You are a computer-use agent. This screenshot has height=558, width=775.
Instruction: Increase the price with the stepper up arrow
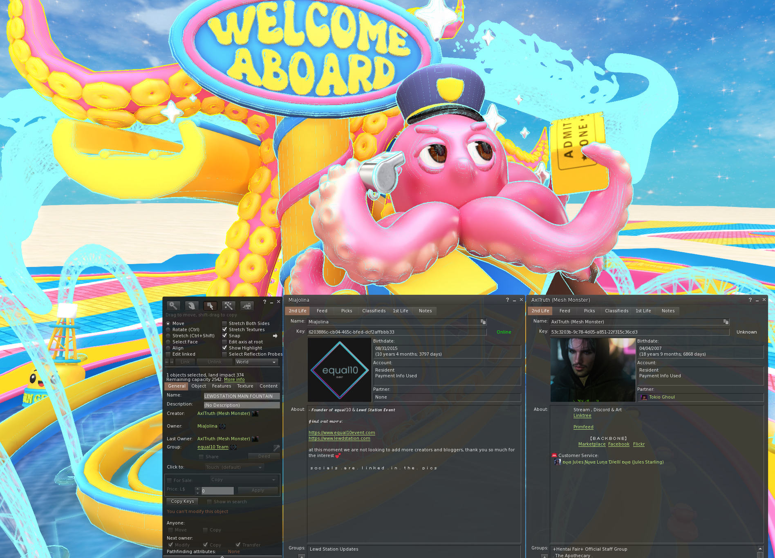click(198, 489)
